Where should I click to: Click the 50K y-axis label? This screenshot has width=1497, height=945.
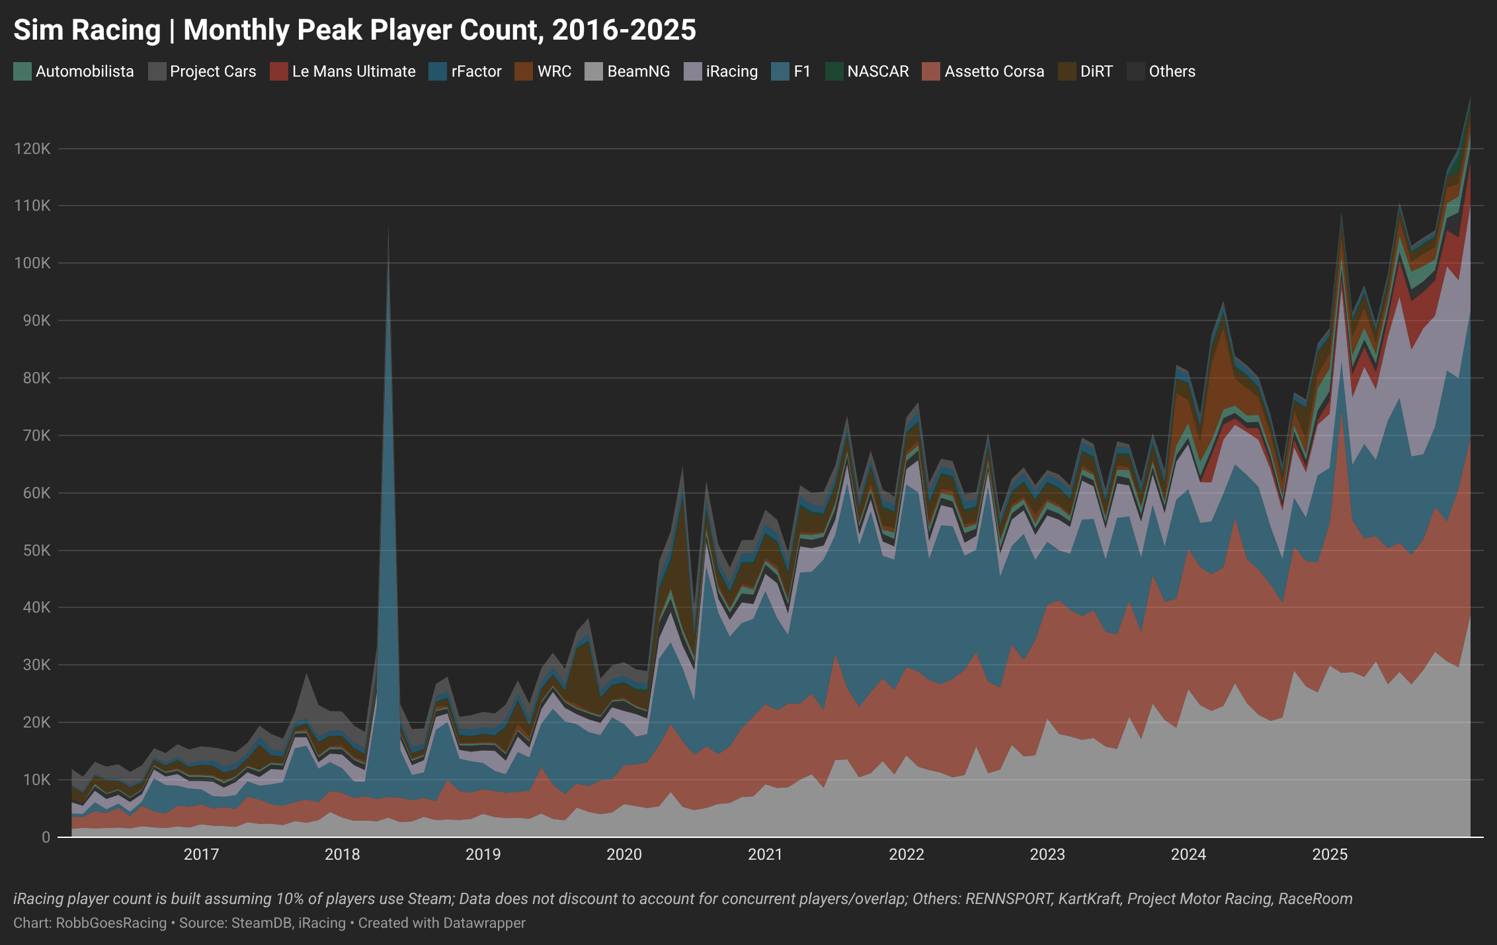[x=36, y=550]
